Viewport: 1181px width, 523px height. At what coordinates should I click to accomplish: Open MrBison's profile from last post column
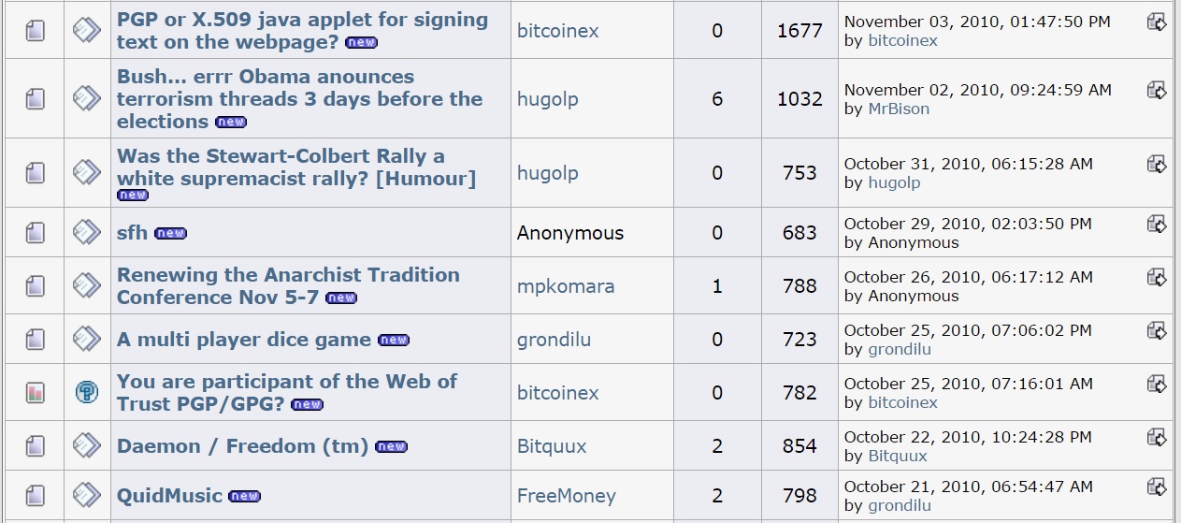tap(901, 109)
